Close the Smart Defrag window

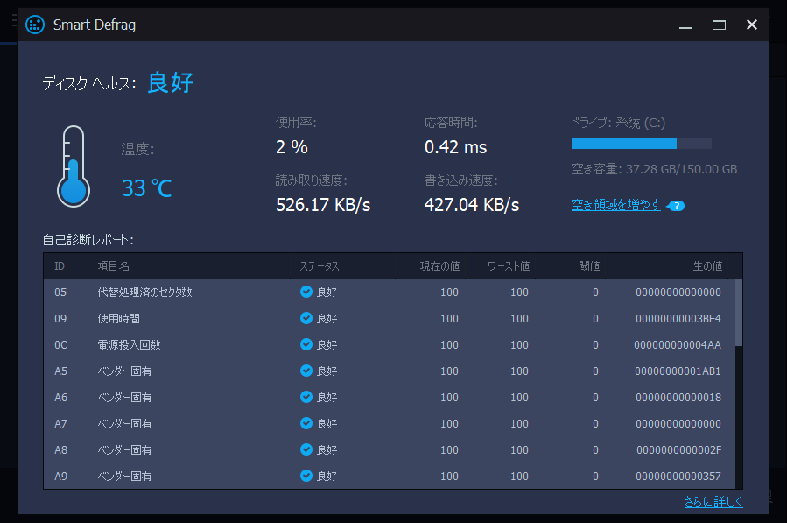[751, 25]
